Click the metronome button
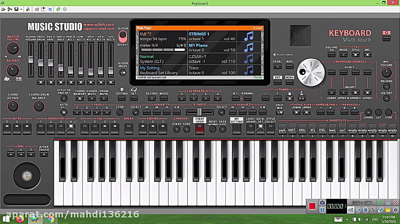Screen dimensions: 400x224 (x=302, y=98)
